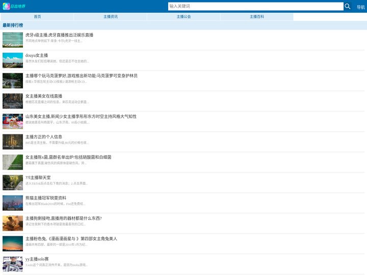This screenshot has width=367, height=275.
Task: Click thumbnail beside yy主播solo赛 article
Action: [x=13, y=264]
